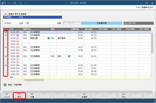This screenshot has height=103, width=156.
Task: Click the 出勤時刻 column header
Action: (x=77, y=29)
